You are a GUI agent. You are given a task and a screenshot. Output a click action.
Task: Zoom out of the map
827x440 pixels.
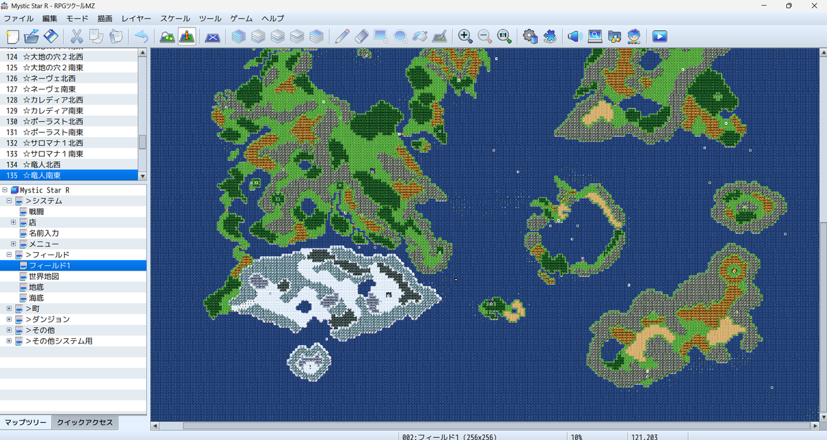click(x=484, y=36)
